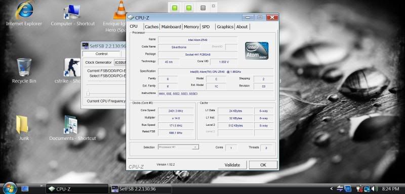Click the Socket 441 FCBGA8 package value
Image resolution: width=405 pixels, height=194 pixels.
[x=197, y=55]
